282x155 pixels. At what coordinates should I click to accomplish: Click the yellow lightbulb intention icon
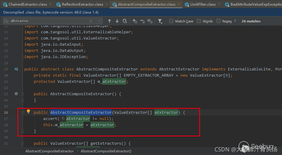click(x=29, y=112)
